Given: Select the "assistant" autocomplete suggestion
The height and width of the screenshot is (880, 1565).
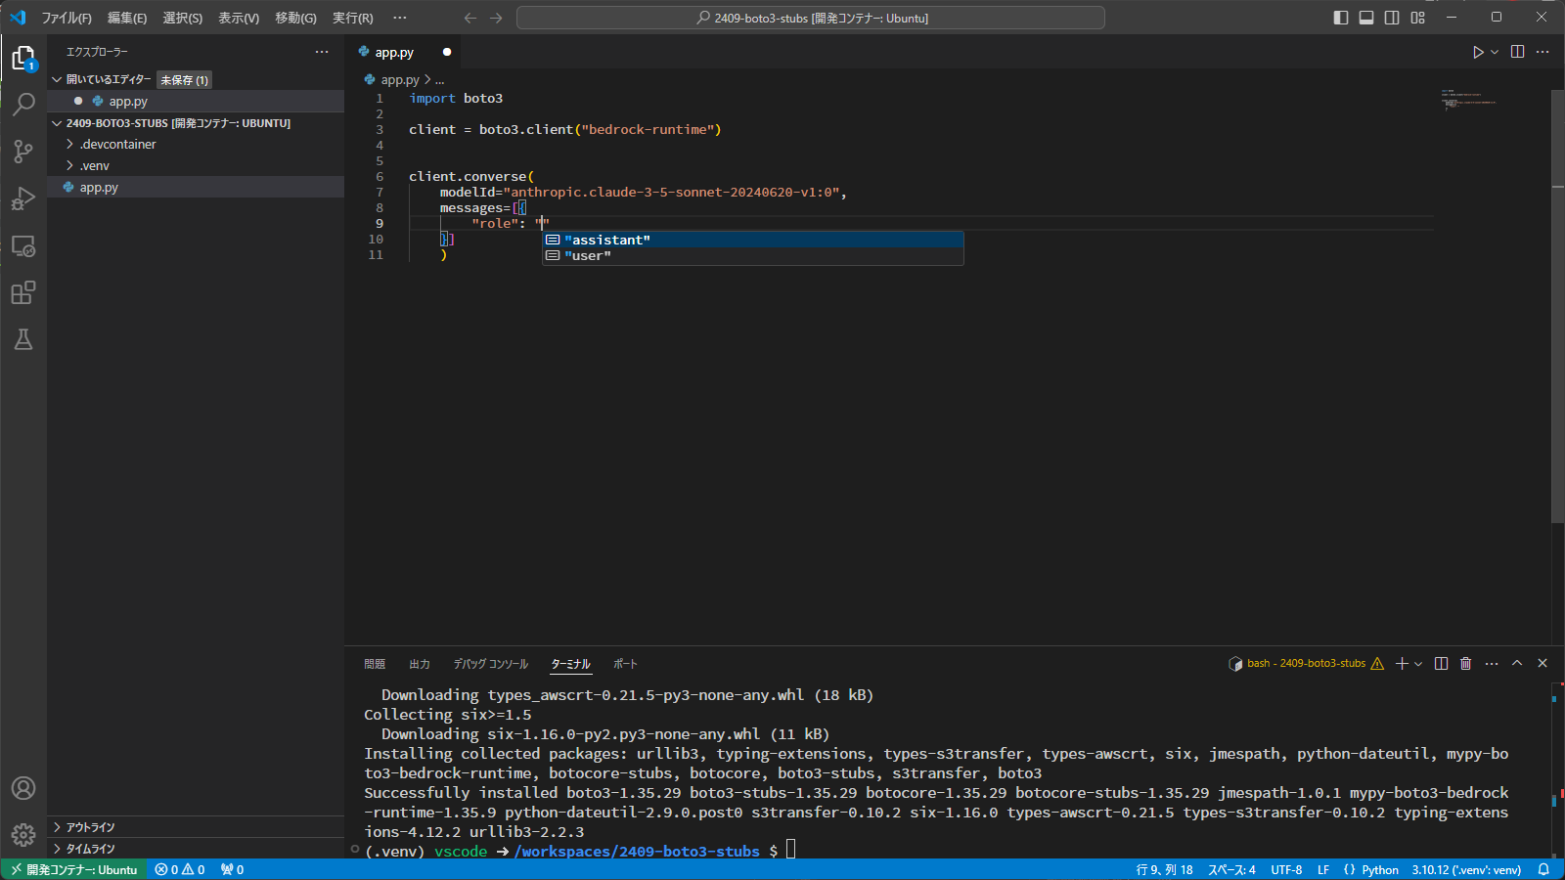Looking at the screenshot, I should (753, 240).
